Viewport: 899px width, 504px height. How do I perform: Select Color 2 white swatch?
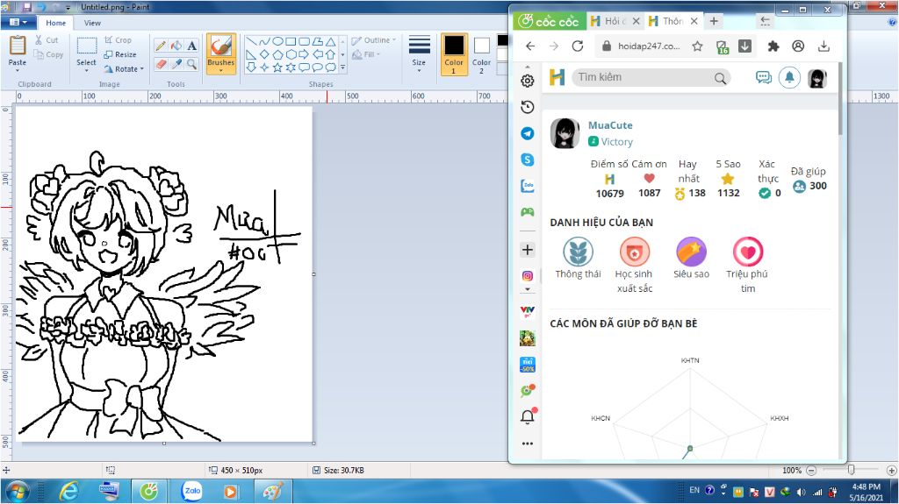[482, 54]
